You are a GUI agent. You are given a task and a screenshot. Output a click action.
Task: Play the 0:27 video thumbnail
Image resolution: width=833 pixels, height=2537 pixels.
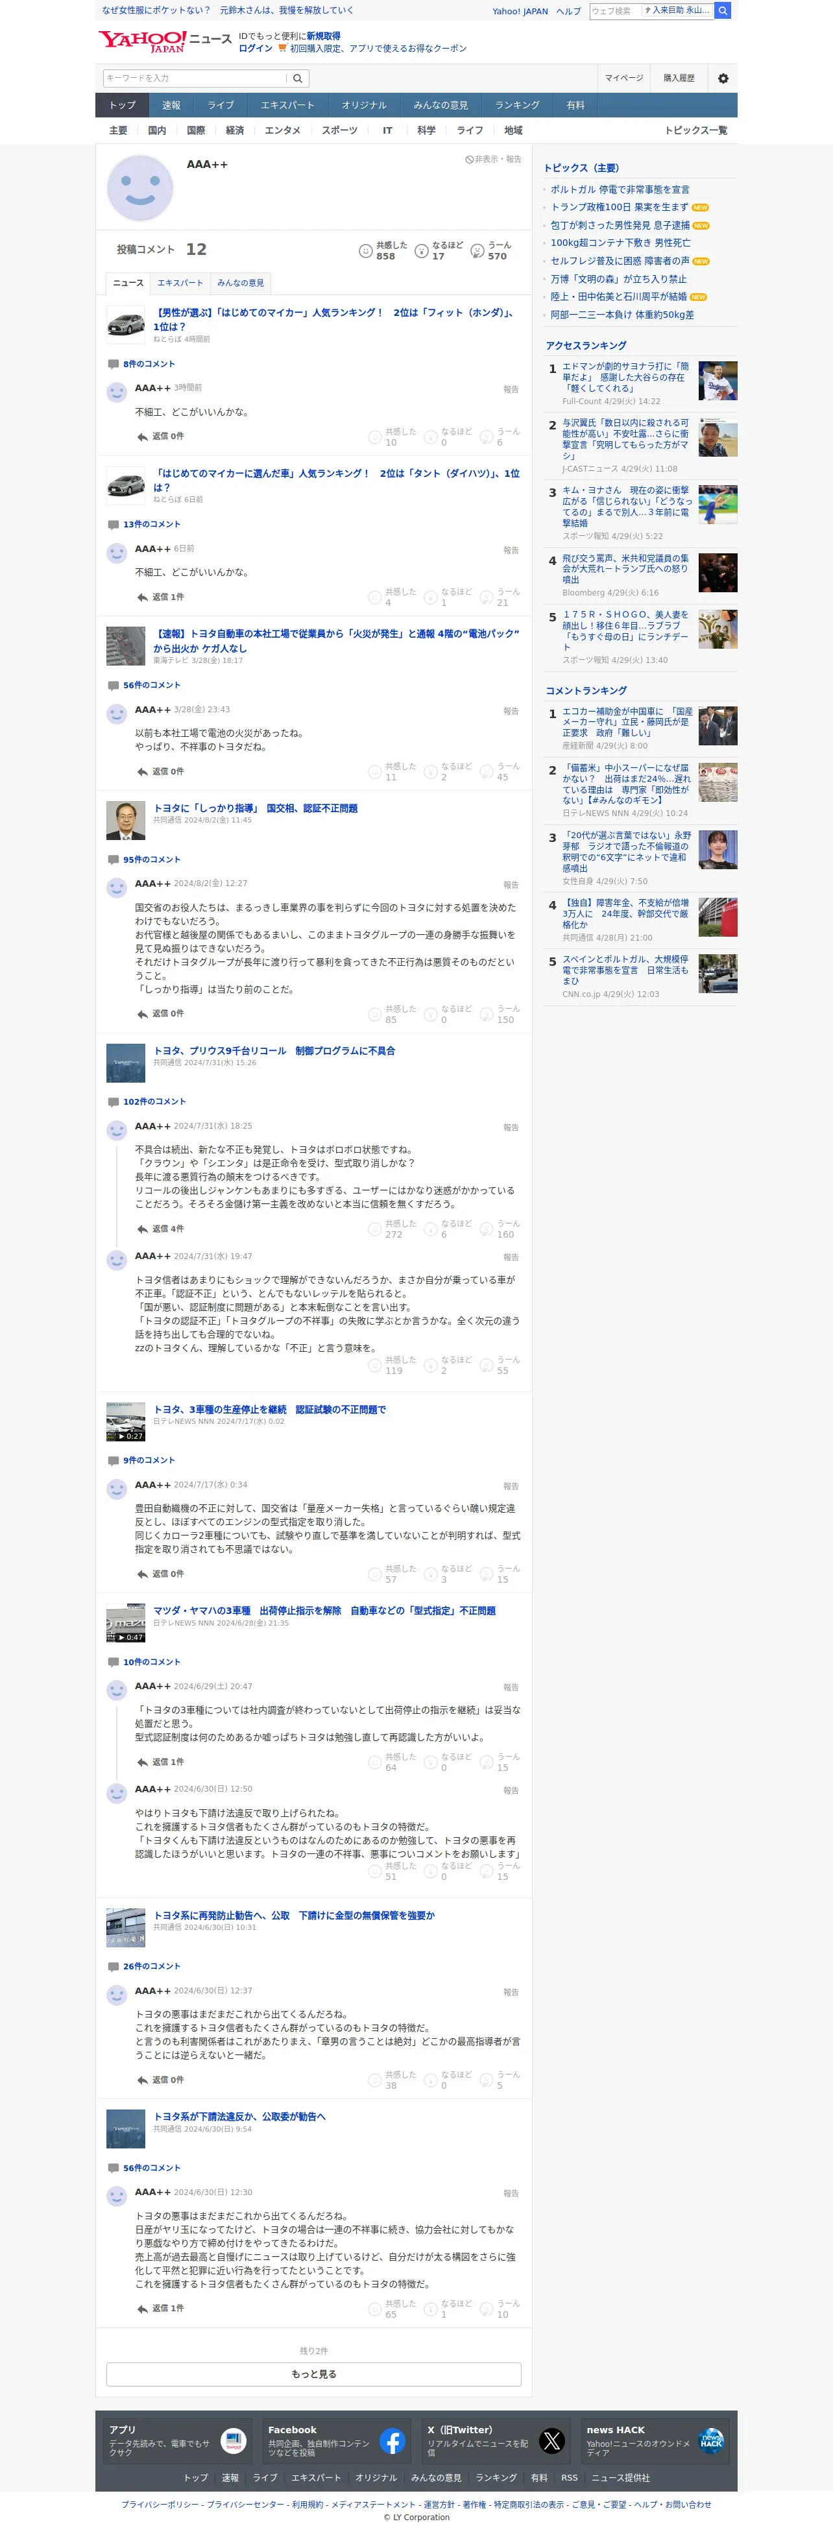point(125,1421)
